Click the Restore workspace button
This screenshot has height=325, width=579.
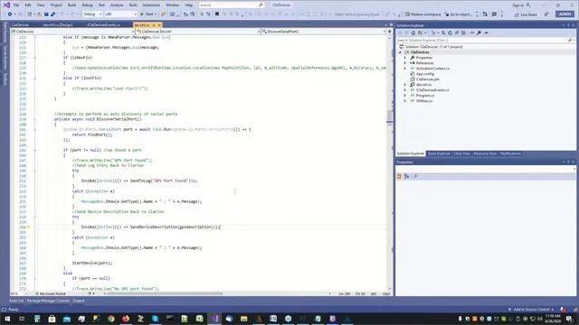tap(423, 14)
